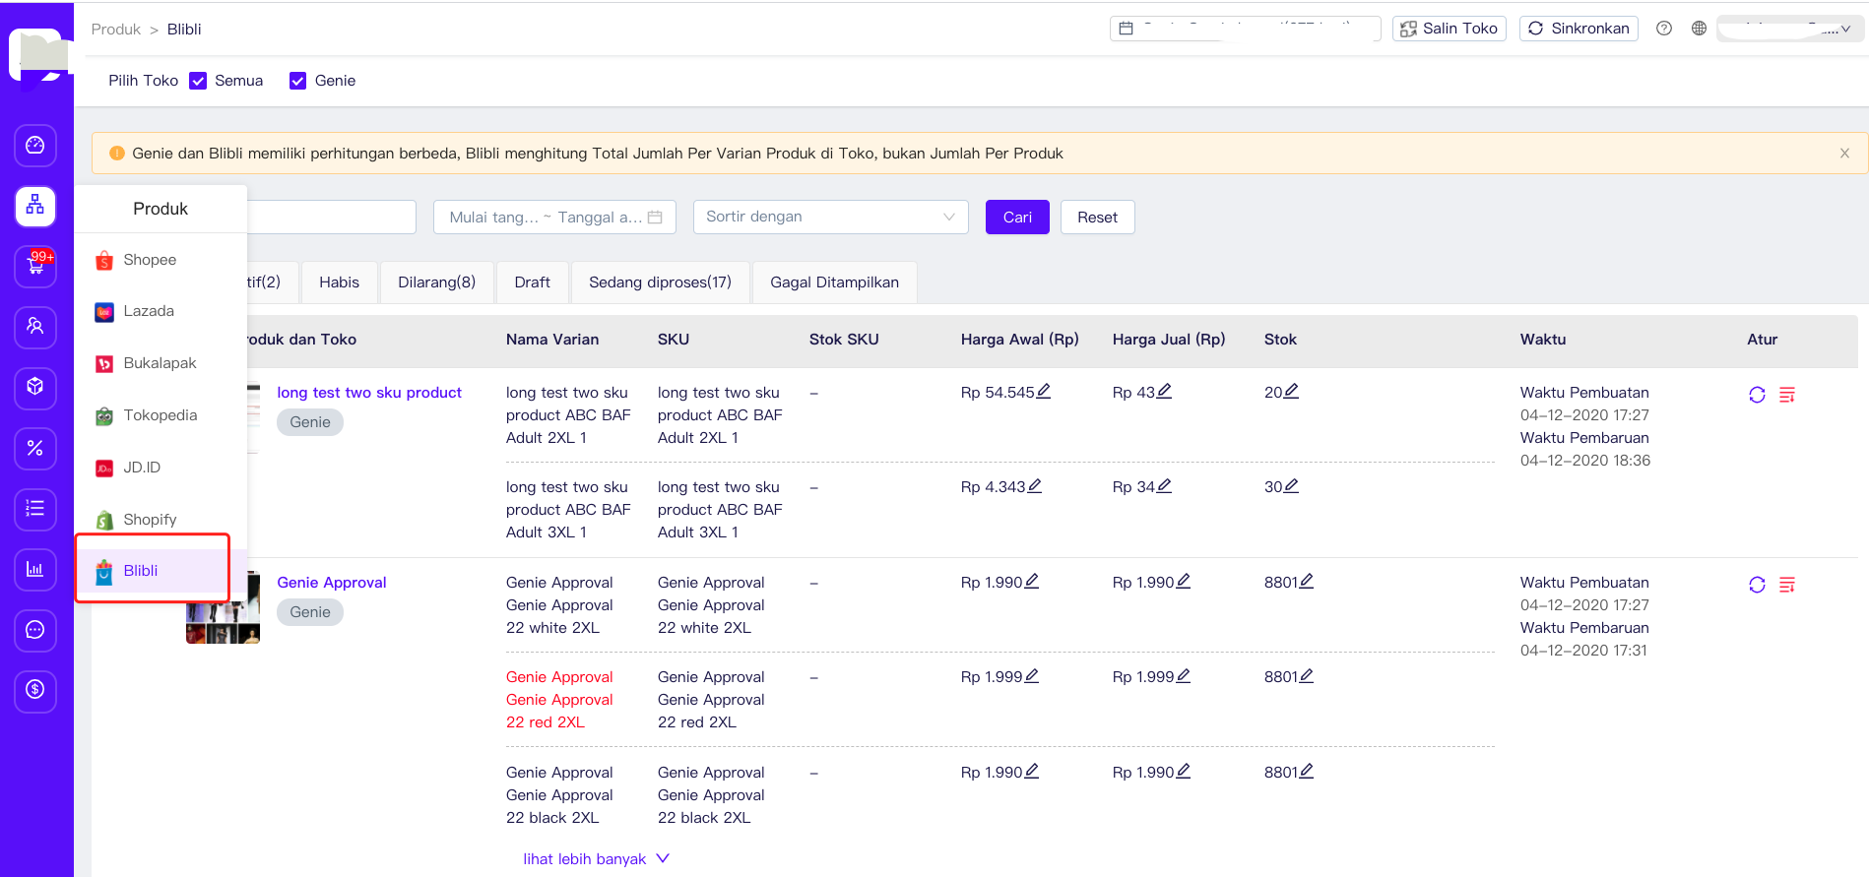Edit selling price Rp 1.999 pencil
Screen dimensions: 1869x877
(1184, 675)
